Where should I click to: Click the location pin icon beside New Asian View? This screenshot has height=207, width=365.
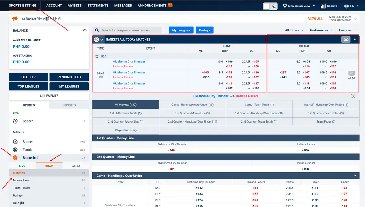pos(285,6)
